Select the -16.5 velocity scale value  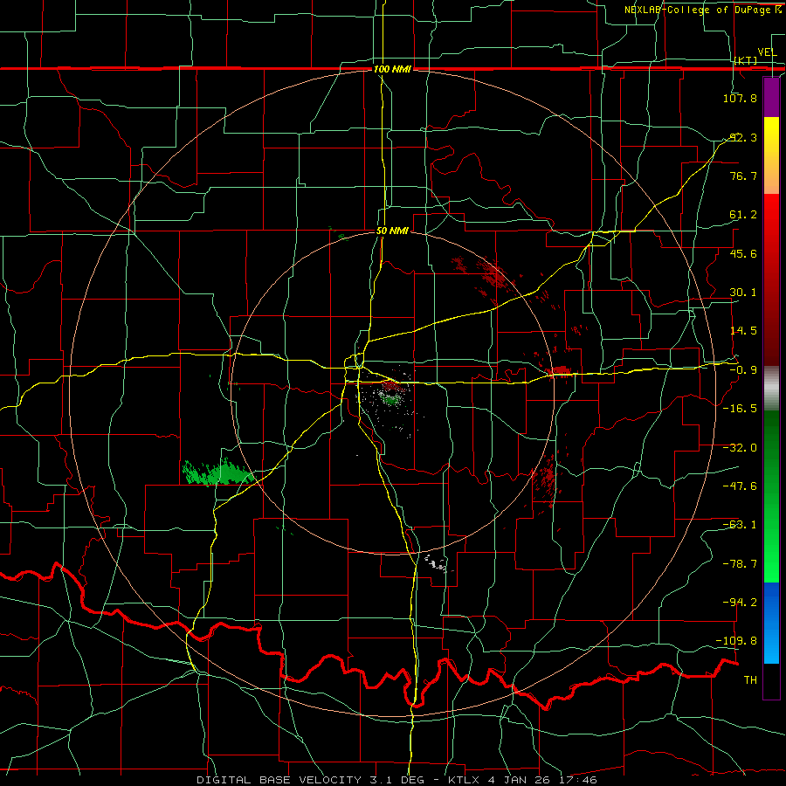[740, 409]
